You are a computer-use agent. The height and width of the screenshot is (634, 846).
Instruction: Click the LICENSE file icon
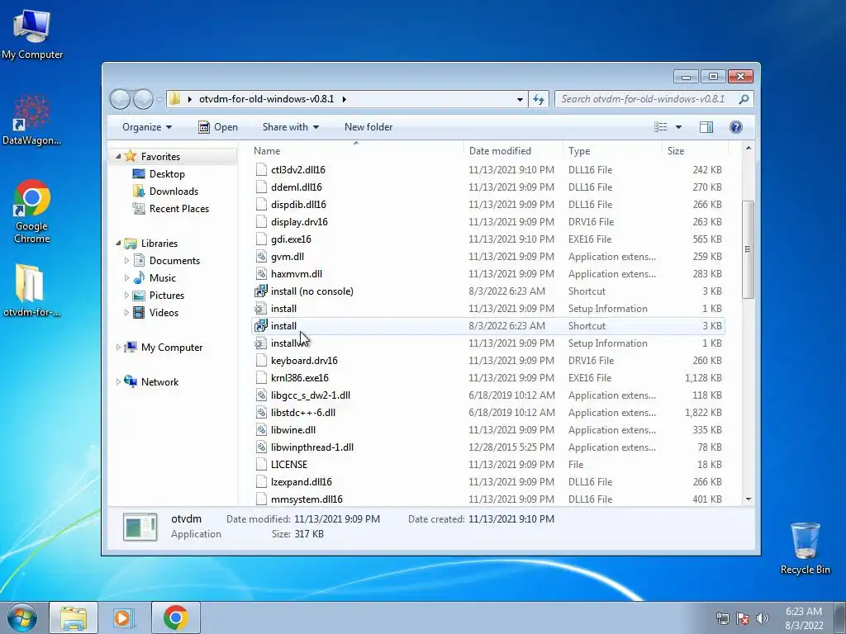(x=261, y=464)
